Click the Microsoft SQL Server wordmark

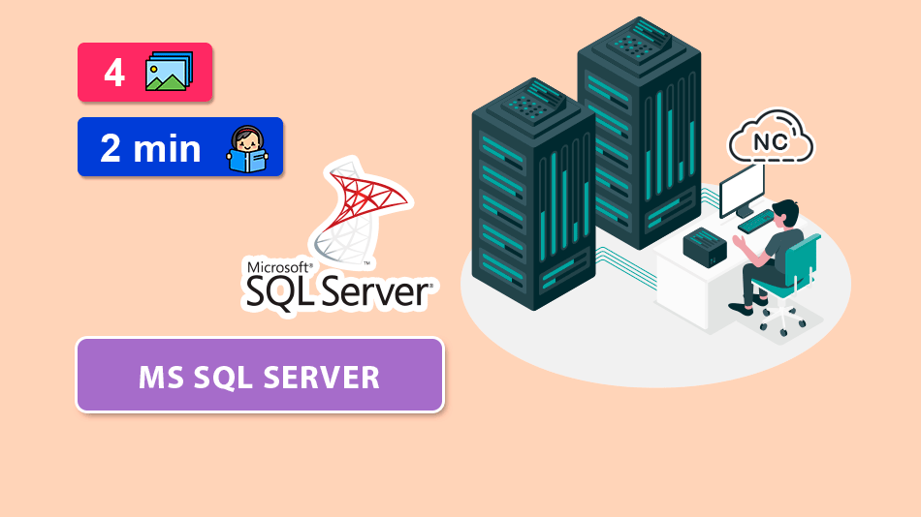[339, 286]
